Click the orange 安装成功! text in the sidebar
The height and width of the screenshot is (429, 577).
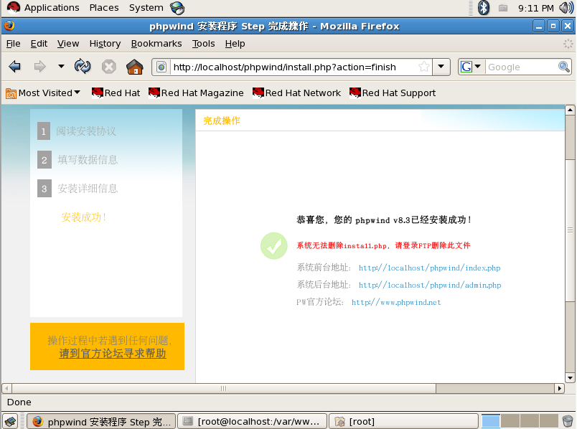point(84,217)
